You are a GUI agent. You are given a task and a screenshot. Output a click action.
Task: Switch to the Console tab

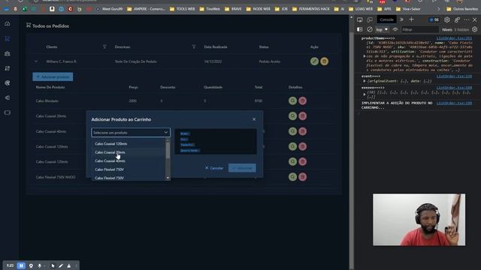click(386, 19)
